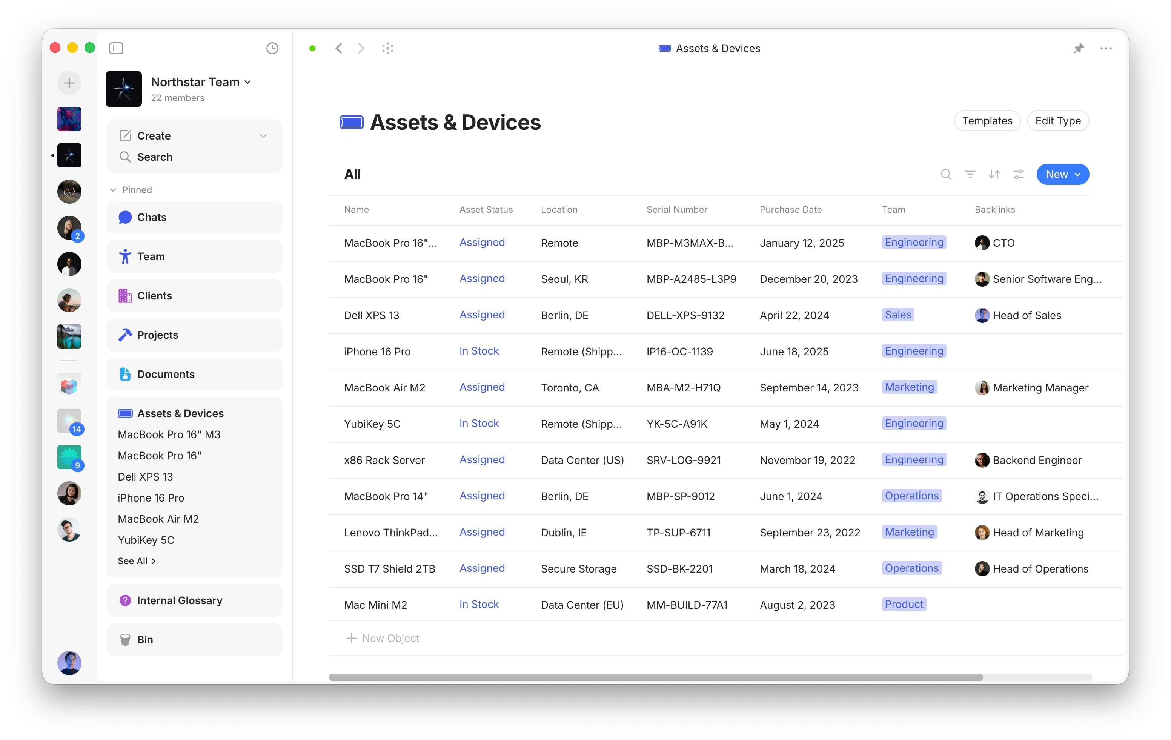Add a New Object row
The image size is (1171, 740).
pos(383,638)
